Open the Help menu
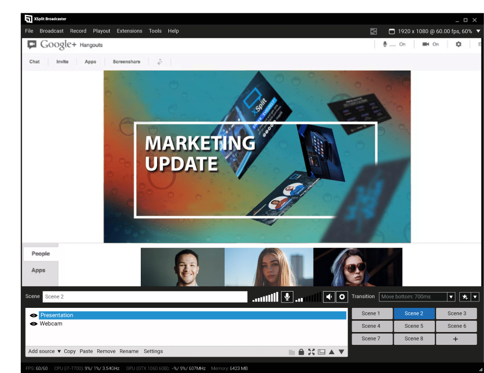This screenshot has height=373, width=484. point(173,31)
